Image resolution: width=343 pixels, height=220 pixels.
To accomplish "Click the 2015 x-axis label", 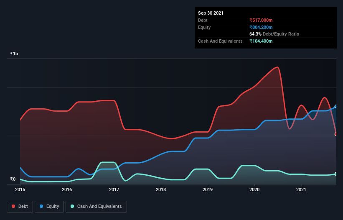I will click(20, 189).
